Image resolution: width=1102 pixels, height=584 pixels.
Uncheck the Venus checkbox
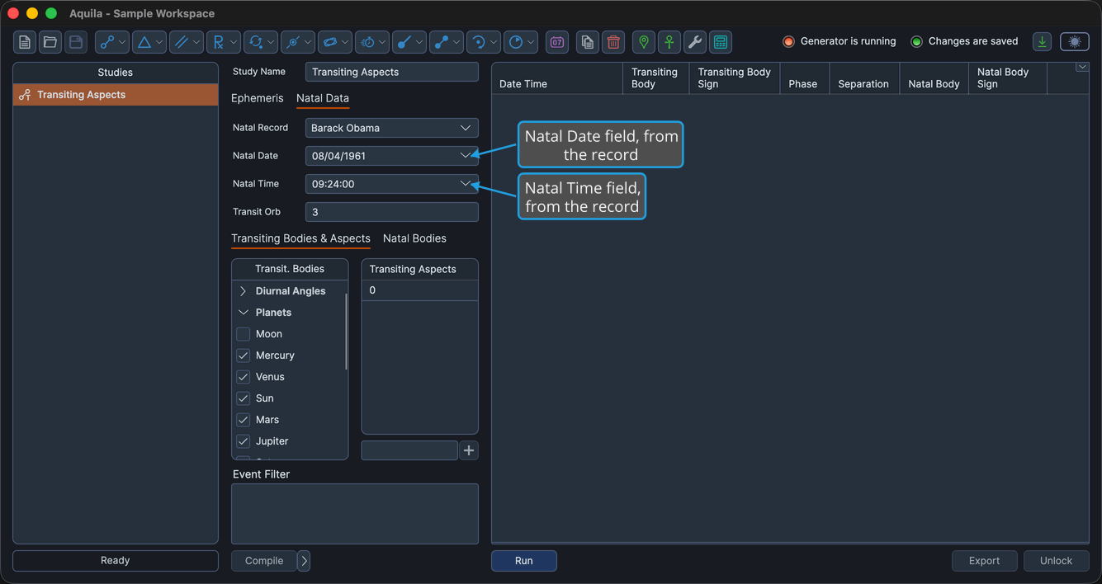[x=244, y=377]
